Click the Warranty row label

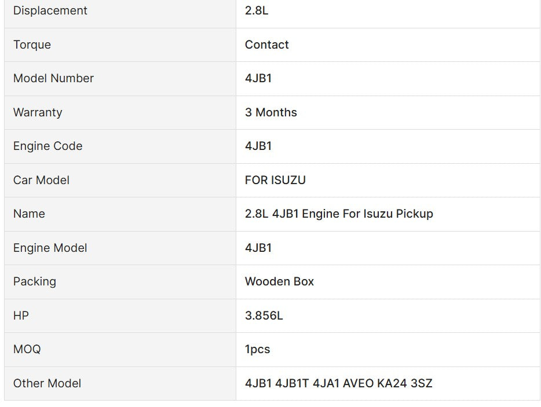38,112
